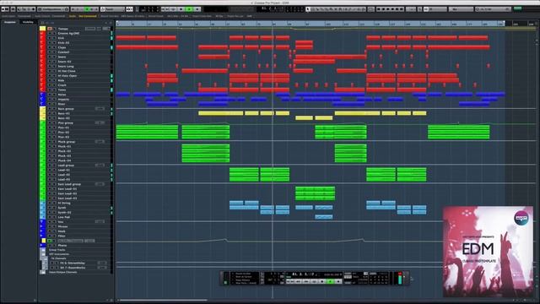Switch to the Inspector tab
Screen dimensions: 540x304
click(x=9, y=22)
